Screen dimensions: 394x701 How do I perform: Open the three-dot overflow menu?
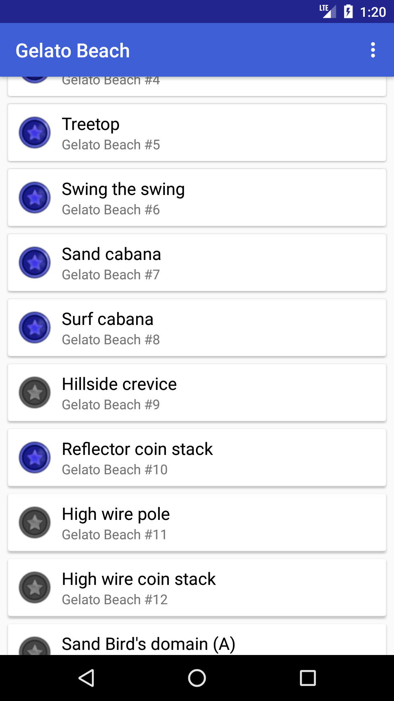pos(372,50)
